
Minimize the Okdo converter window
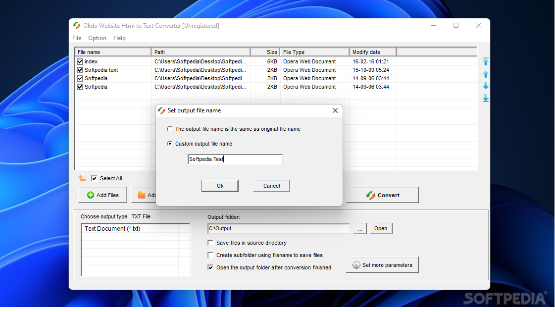point(434,25)
